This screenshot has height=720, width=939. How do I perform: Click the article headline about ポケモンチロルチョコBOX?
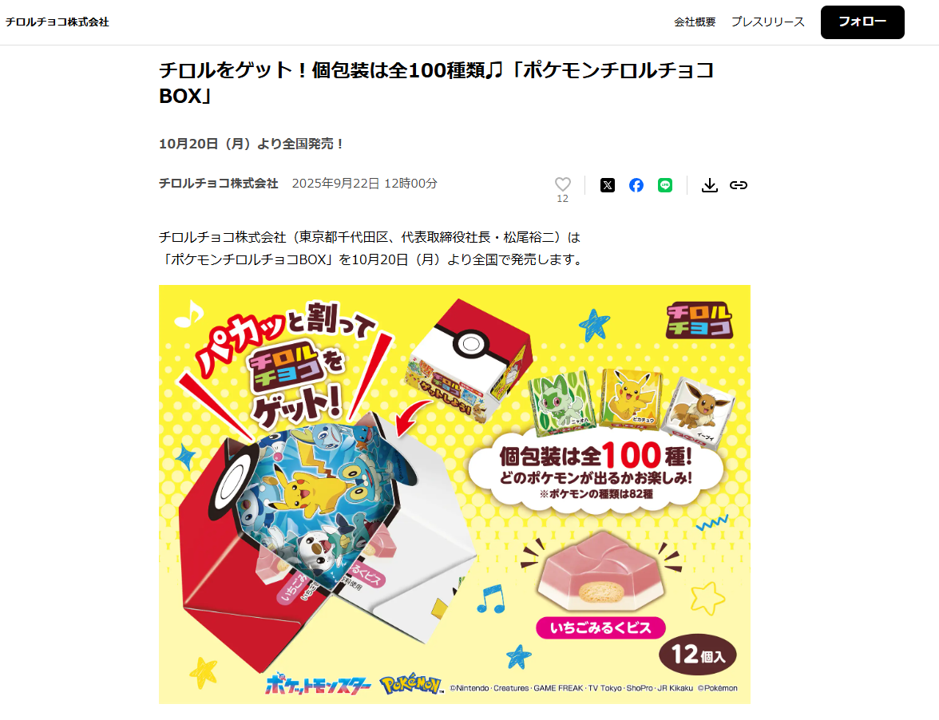[437, 82]
